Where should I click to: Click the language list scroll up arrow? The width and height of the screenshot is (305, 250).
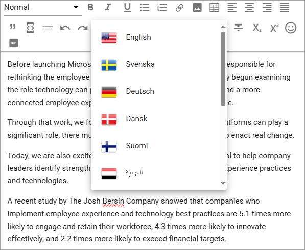point(223,27)
